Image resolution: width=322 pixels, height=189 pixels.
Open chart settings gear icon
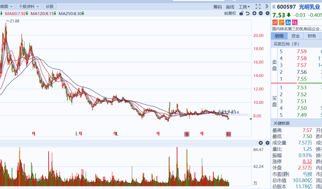[x=267, y=13]
